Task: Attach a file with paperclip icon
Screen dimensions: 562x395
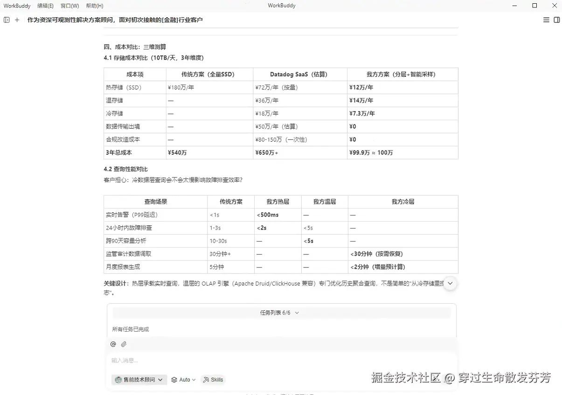Action: click(x=124, y=344)
